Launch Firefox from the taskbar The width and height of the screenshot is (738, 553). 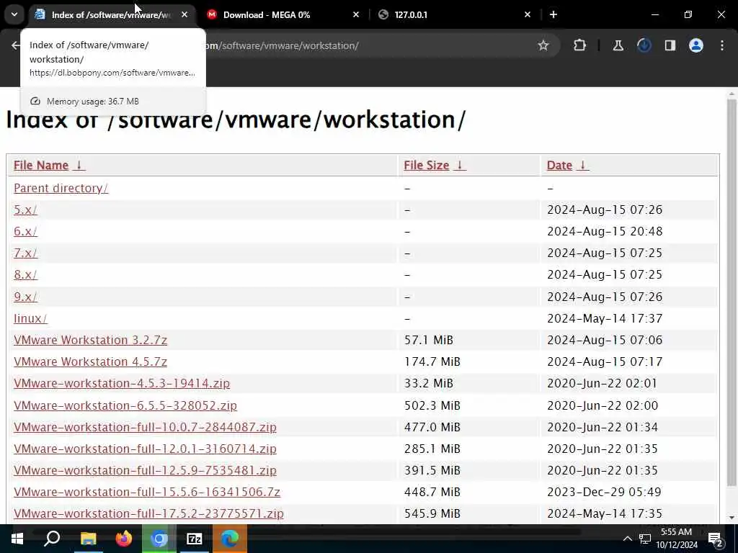click(123, 539)
